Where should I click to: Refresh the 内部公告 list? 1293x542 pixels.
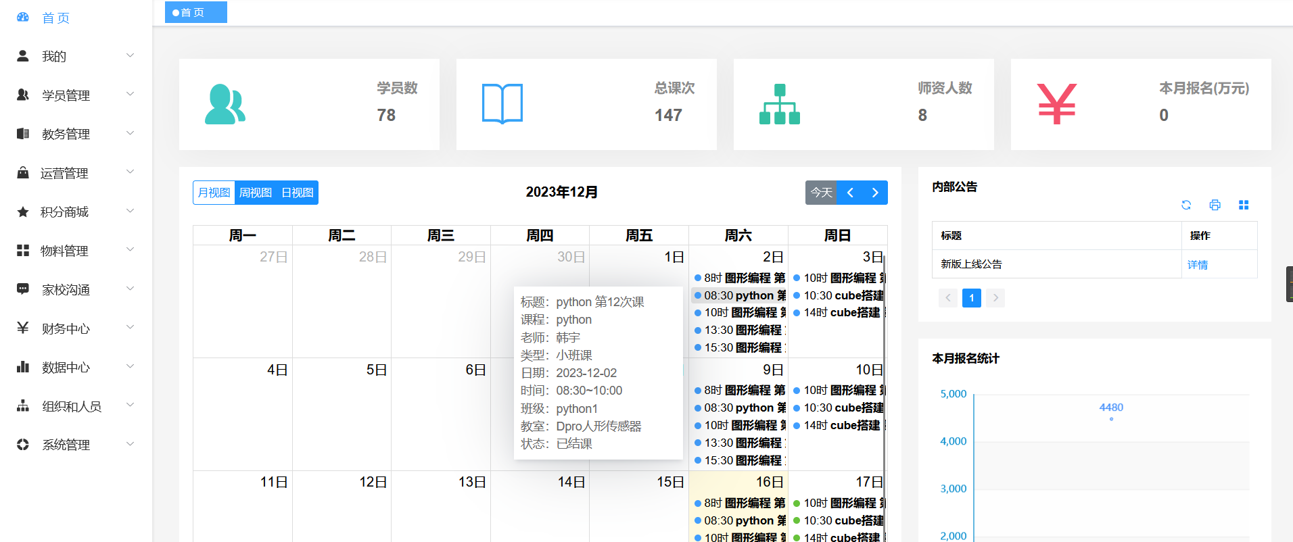[1186, 205]
